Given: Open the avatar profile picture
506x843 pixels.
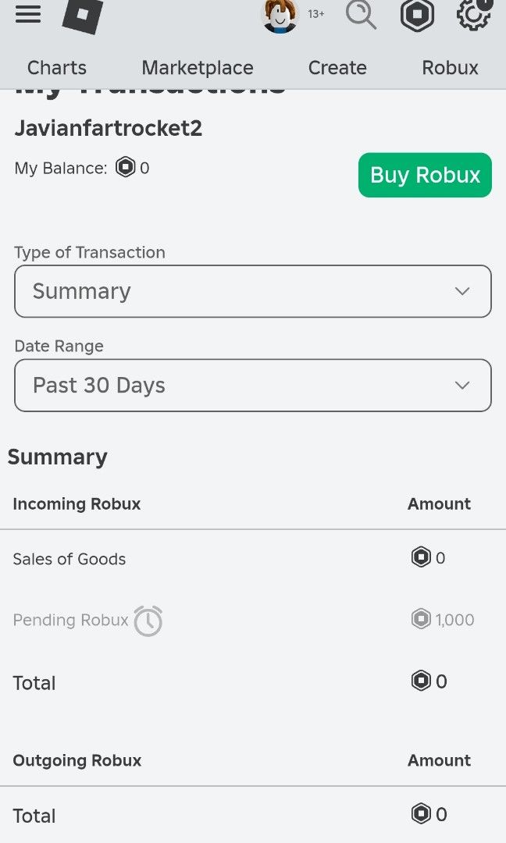Looking at the screenshot, I should pyautogui.click(x=280, y=15).
